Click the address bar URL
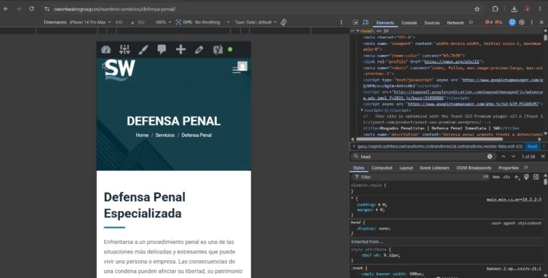Screen dimensions: 548x278 pos(115,9)
